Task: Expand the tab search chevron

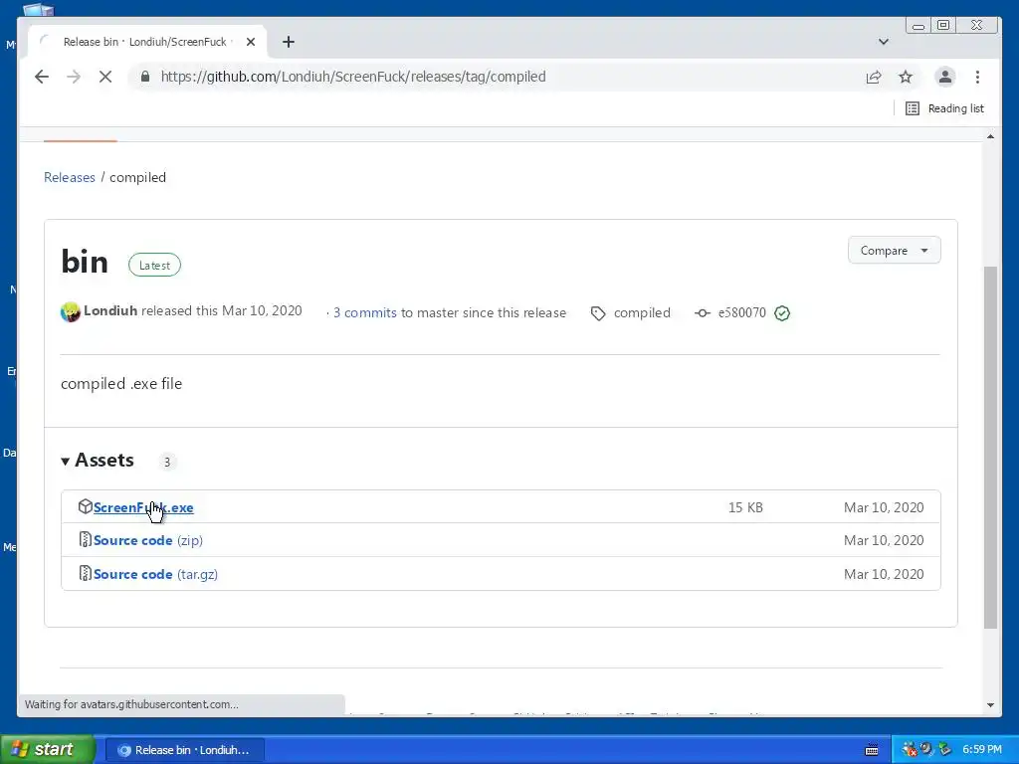Action: [884, 42]
